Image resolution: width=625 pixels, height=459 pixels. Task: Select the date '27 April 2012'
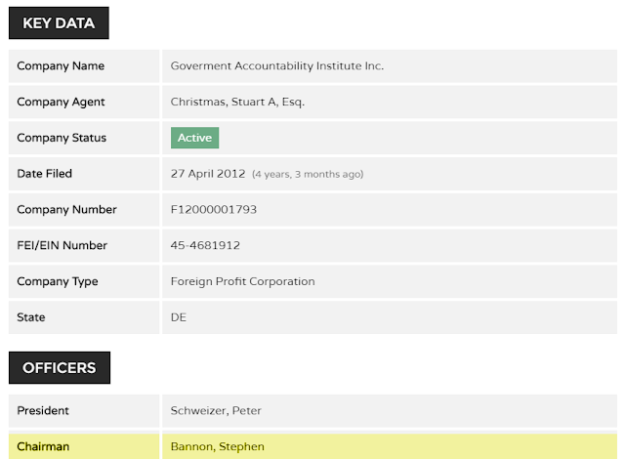(208, 174)
